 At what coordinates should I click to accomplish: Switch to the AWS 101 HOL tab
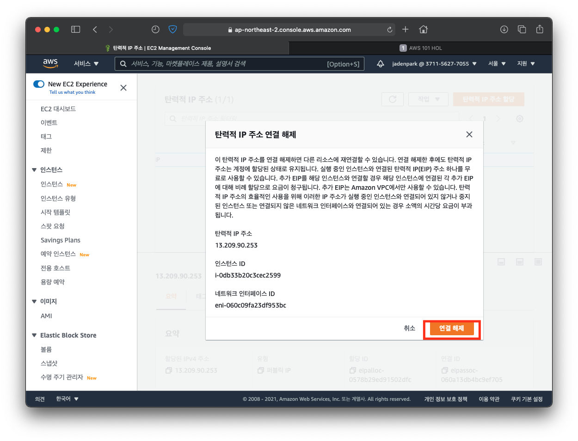420,48
